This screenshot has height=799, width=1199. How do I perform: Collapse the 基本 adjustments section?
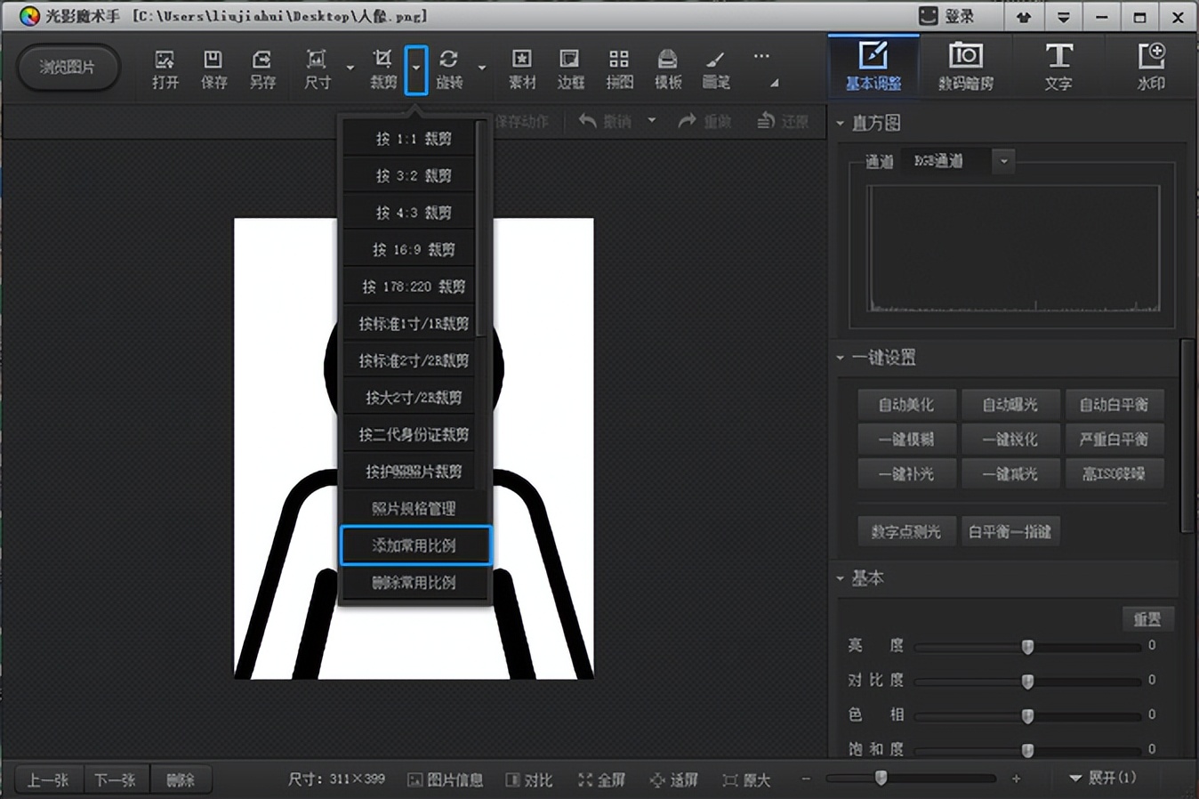pos(840,578)
